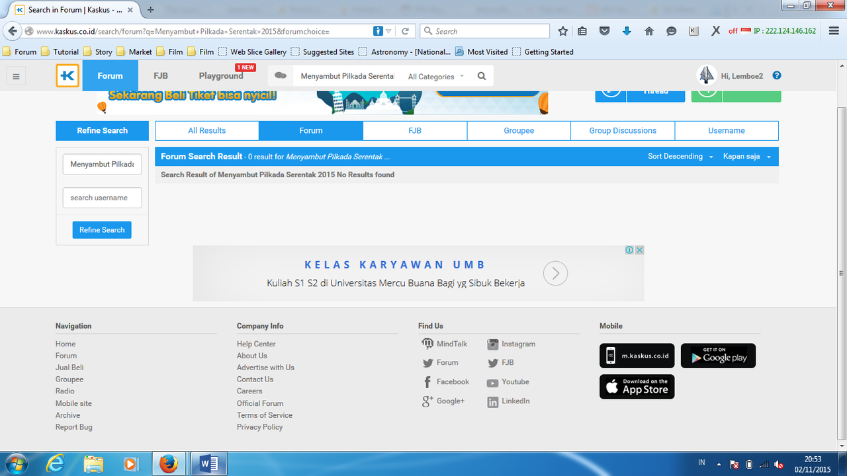Expand the All Categories dropdown

436,77
